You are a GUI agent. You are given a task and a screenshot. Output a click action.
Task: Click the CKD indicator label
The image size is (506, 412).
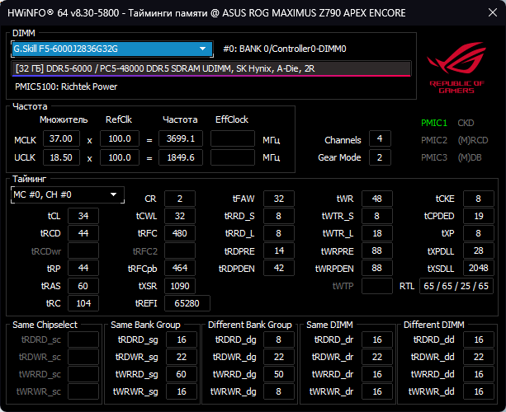coord(466,123)
